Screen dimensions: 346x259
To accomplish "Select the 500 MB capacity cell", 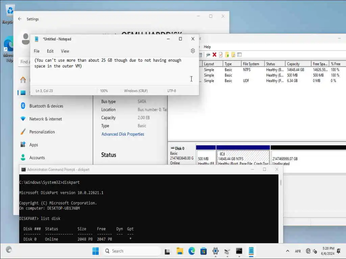I will (292, 75).
